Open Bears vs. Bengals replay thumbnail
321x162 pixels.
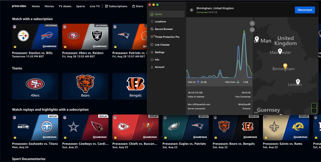click(236, 128)
